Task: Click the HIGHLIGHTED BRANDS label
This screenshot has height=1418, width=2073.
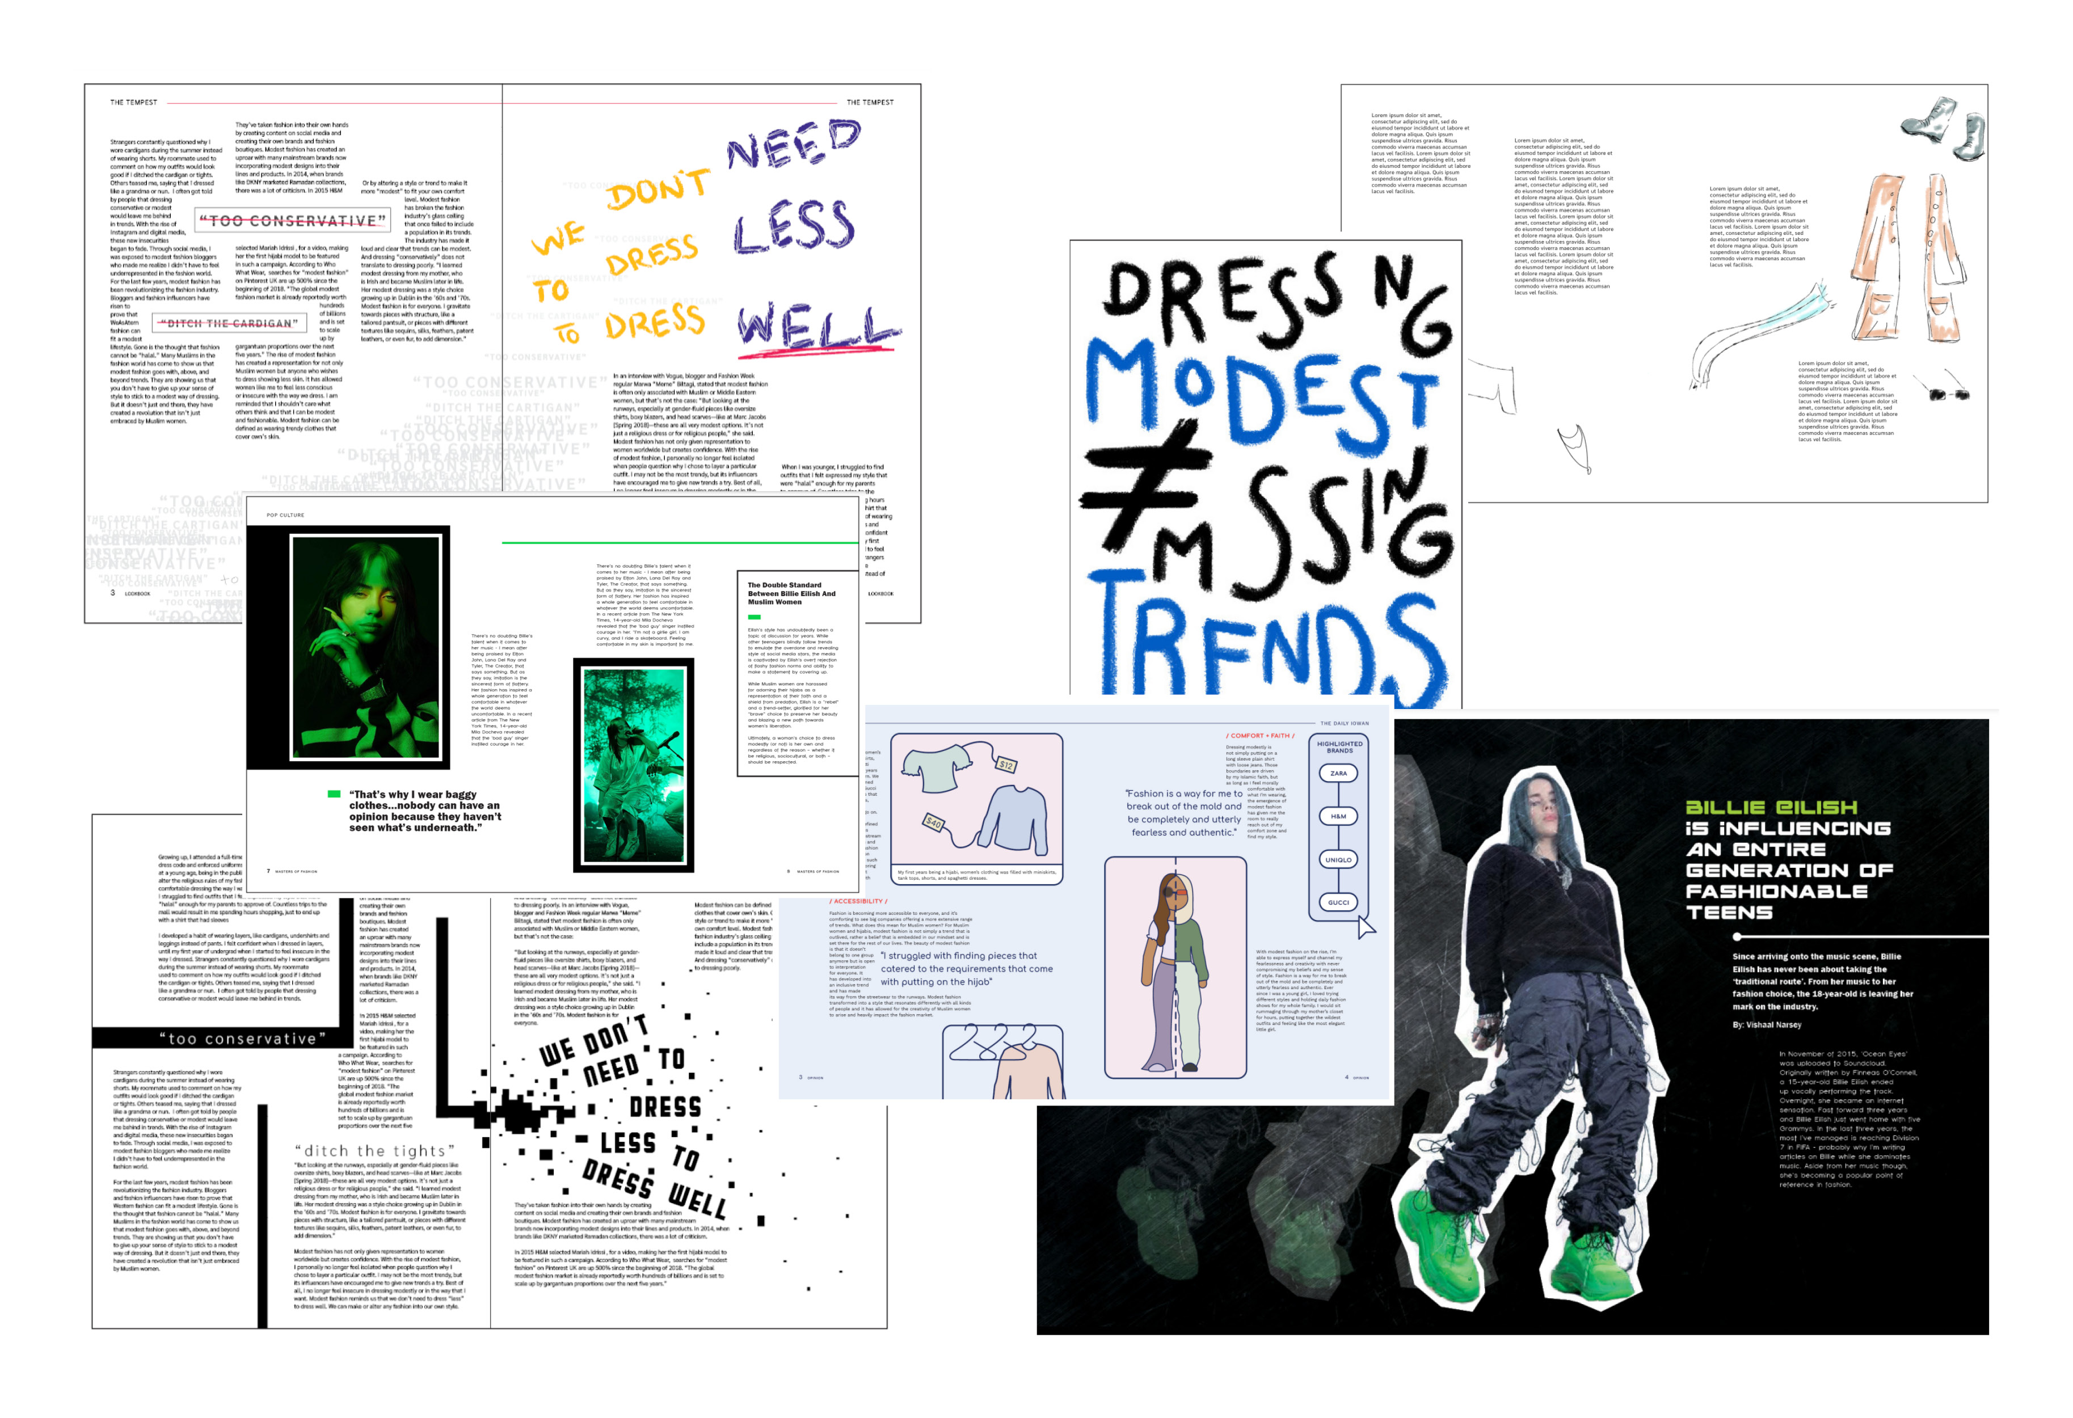Action: tap(1339, 748)
